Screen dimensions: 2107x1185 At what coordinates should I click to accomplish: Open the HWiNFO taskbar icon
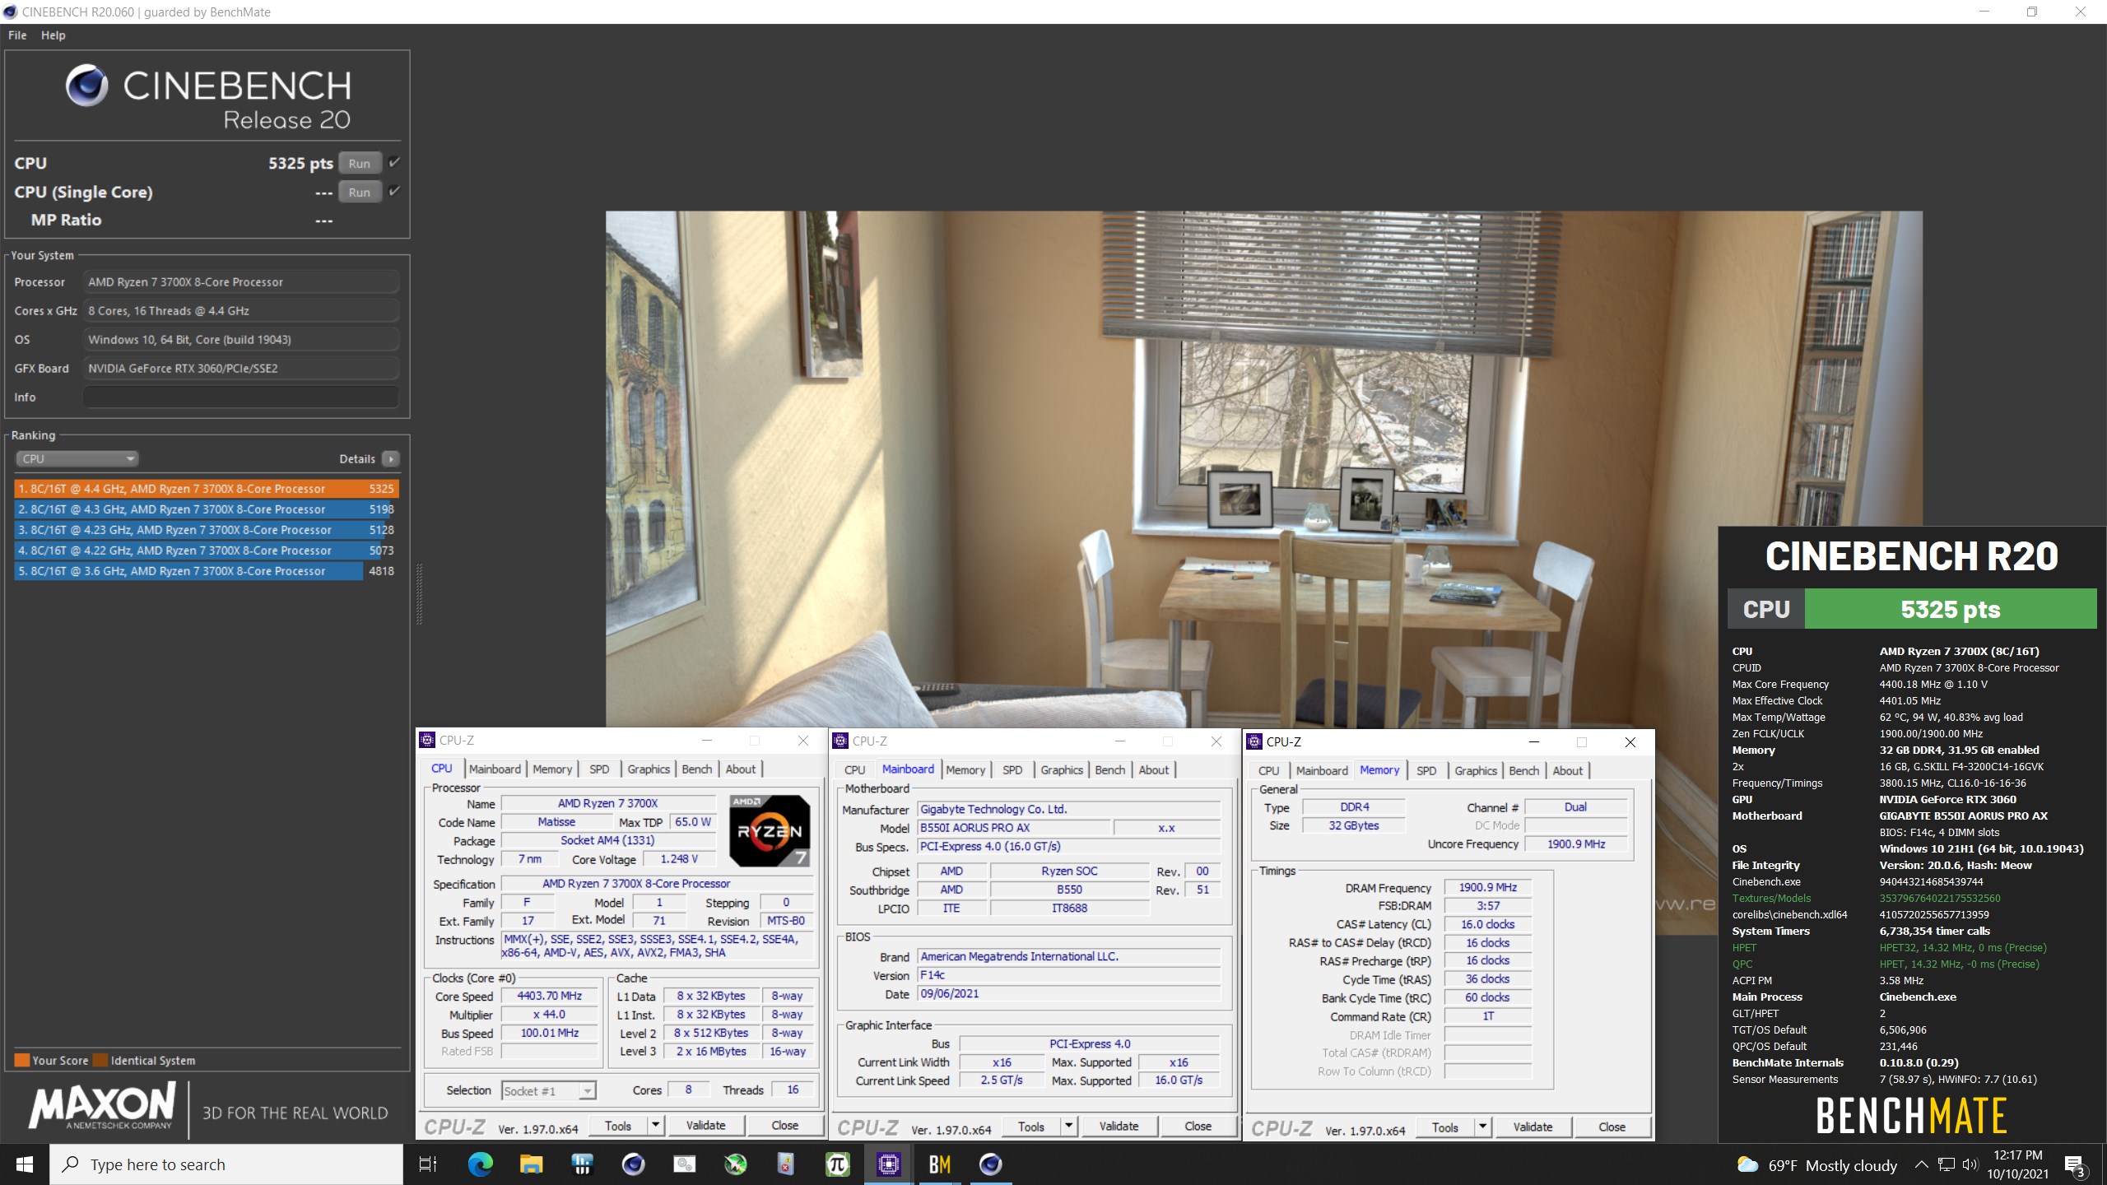[582, 1164]
